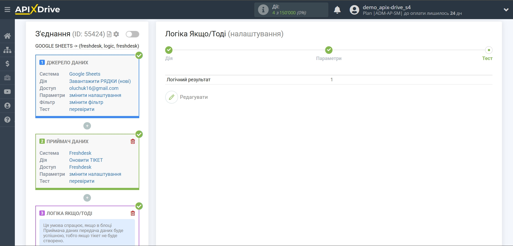
Task: Click oluchuk16@gmail.com access link
Action: pyautogui.click(x=94, y=88)
